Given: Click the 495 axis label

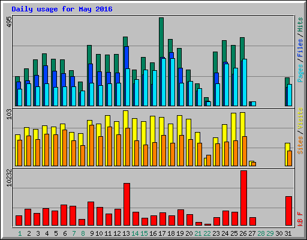Looking at the screenshot, I should pyautogui.click(x=9, y=22).
